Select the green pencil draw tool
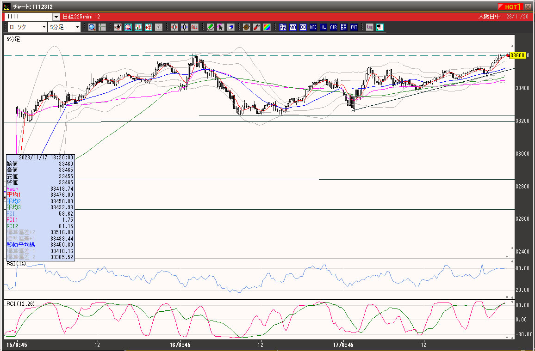535x351 pixels. coord(211,27)
